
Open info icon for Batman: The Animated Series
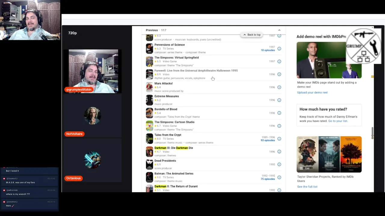[279, 177]
